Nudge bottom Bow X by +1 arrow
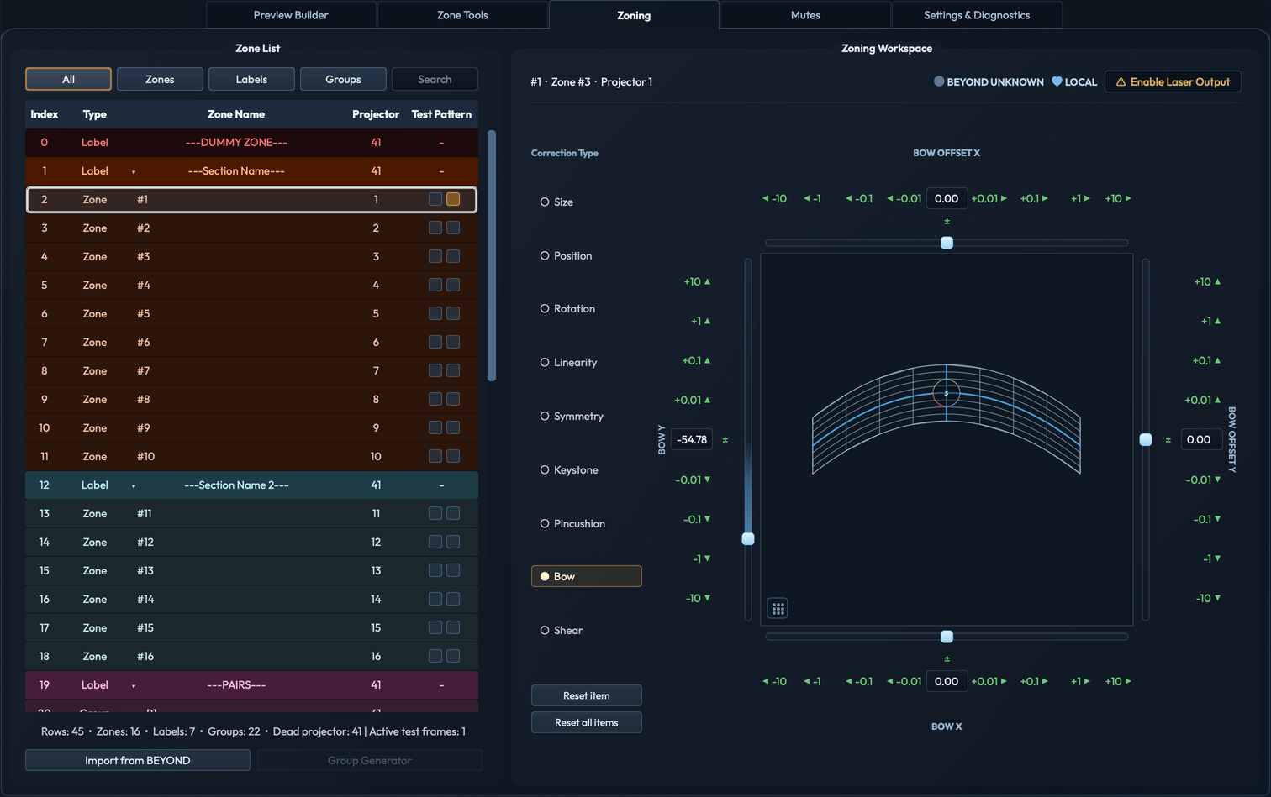This screenshot has width=1271, height=797. [1080, 682]
